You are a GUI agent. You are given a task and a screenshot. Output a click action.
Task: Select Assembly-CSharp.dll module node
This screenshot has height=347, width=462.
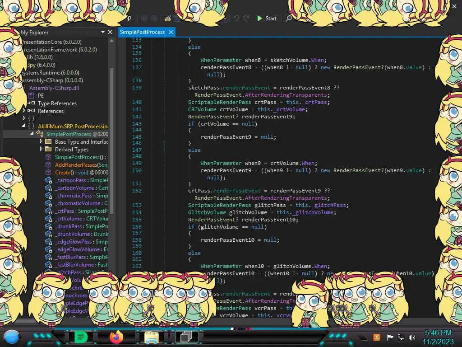[x=54, y=88]
